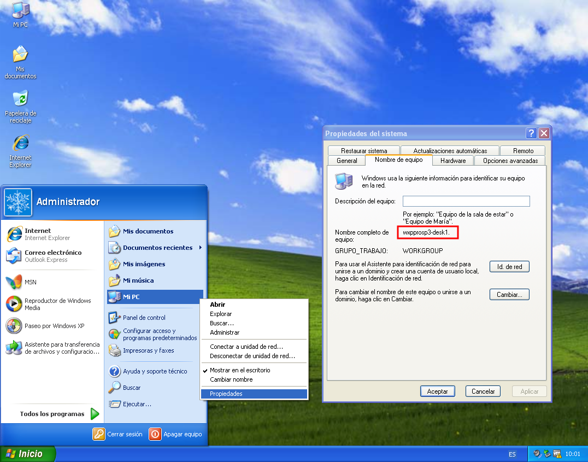Choose Propiedades in the context menu
The width and height of the screenshot is (588, 462).
pyautogui.click(x=254, y=394)
